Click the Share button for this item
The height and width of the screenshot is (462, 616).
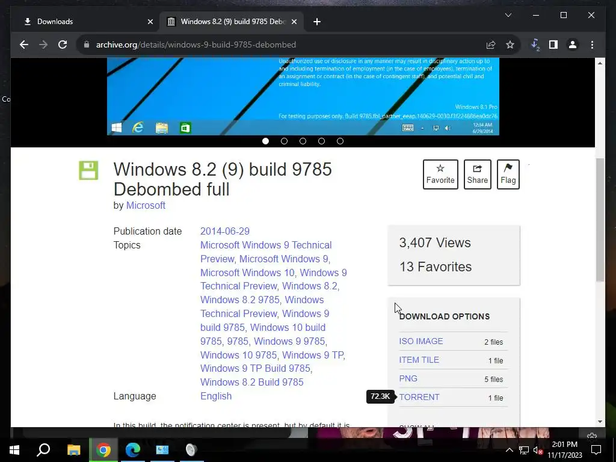pos(477,174)
